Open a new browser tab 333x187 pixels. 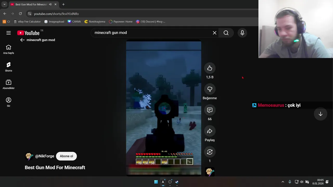63,4
